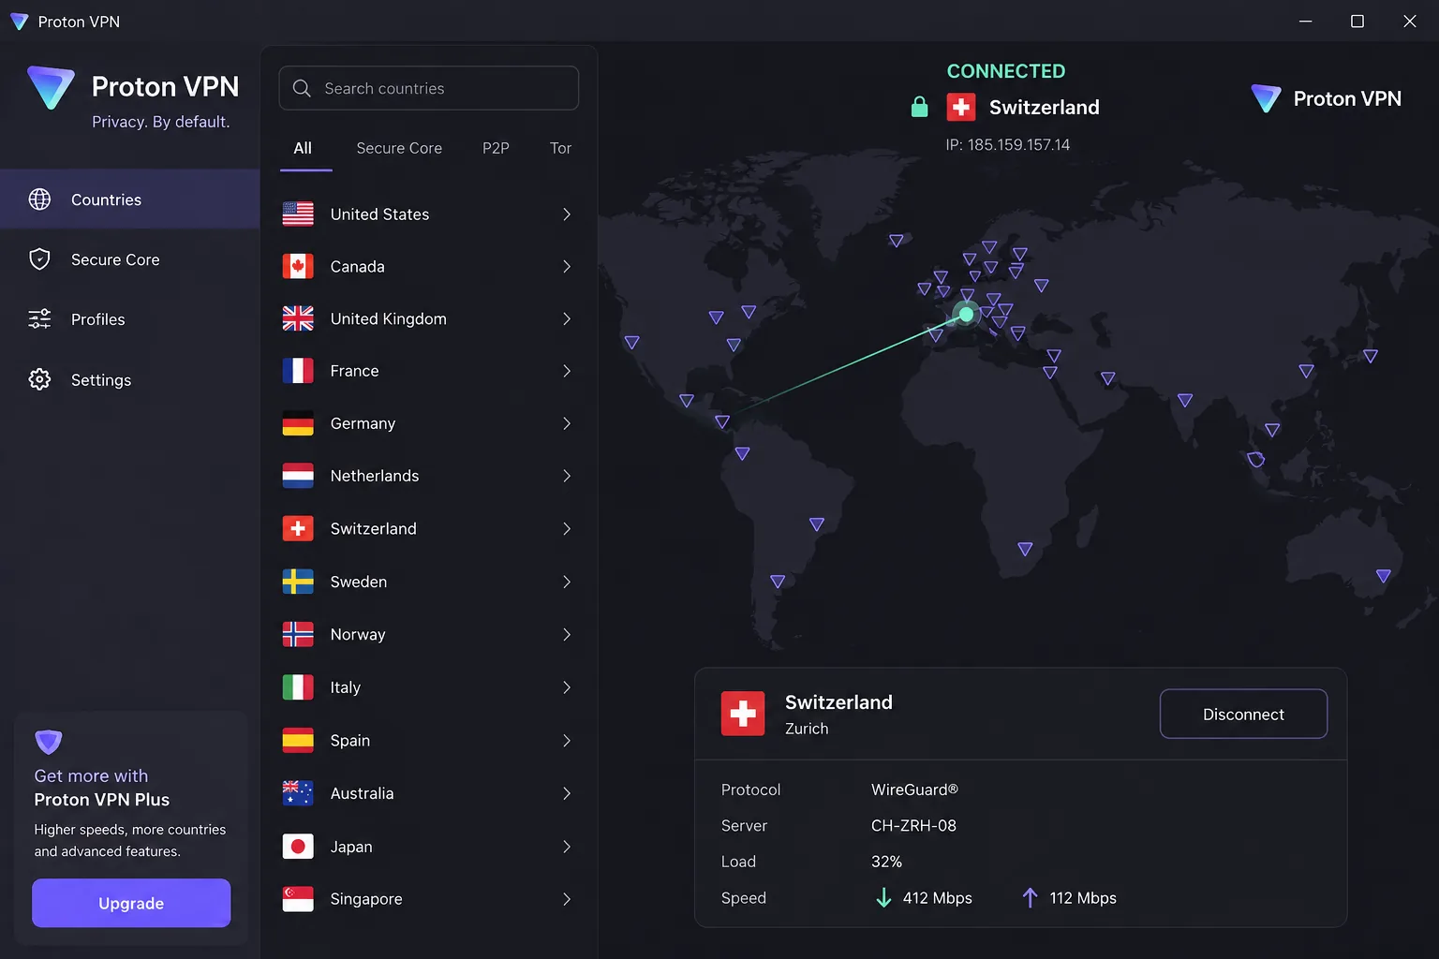The image size is (1439, 959).
Task: Expand the Switzerland server list chevron
Action: 567,529
